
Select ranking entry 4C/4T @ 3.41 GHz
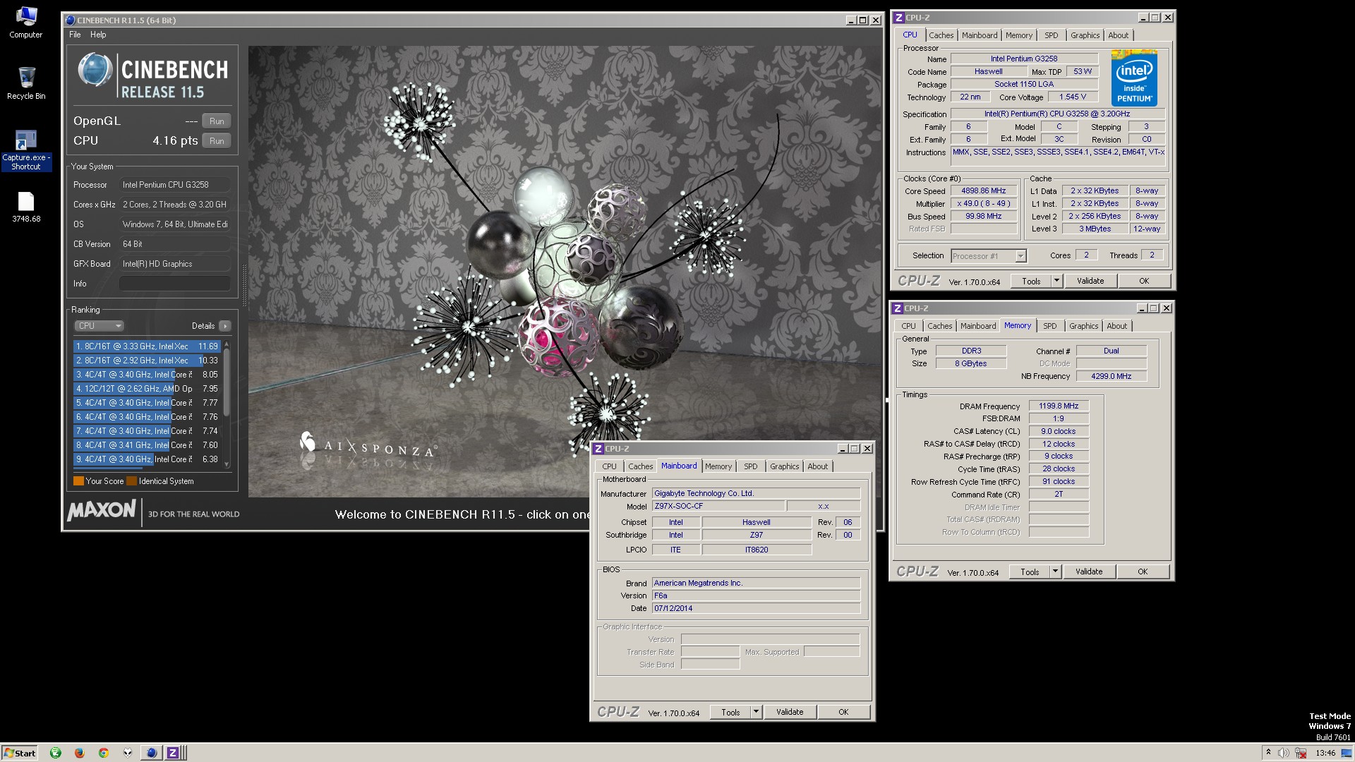(x=147, y=445)
